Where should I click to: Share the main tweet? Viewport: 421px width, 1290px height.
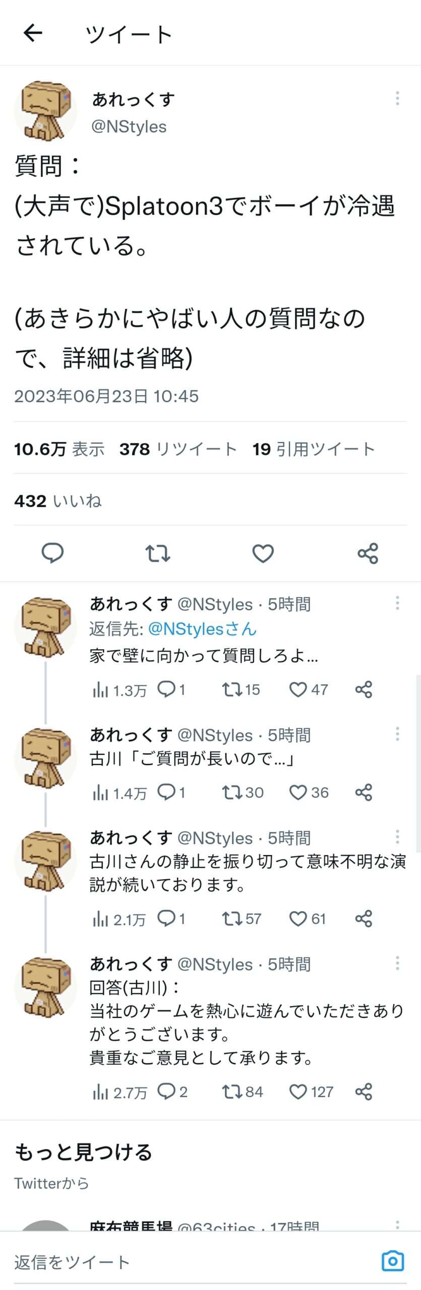point(368,553)
